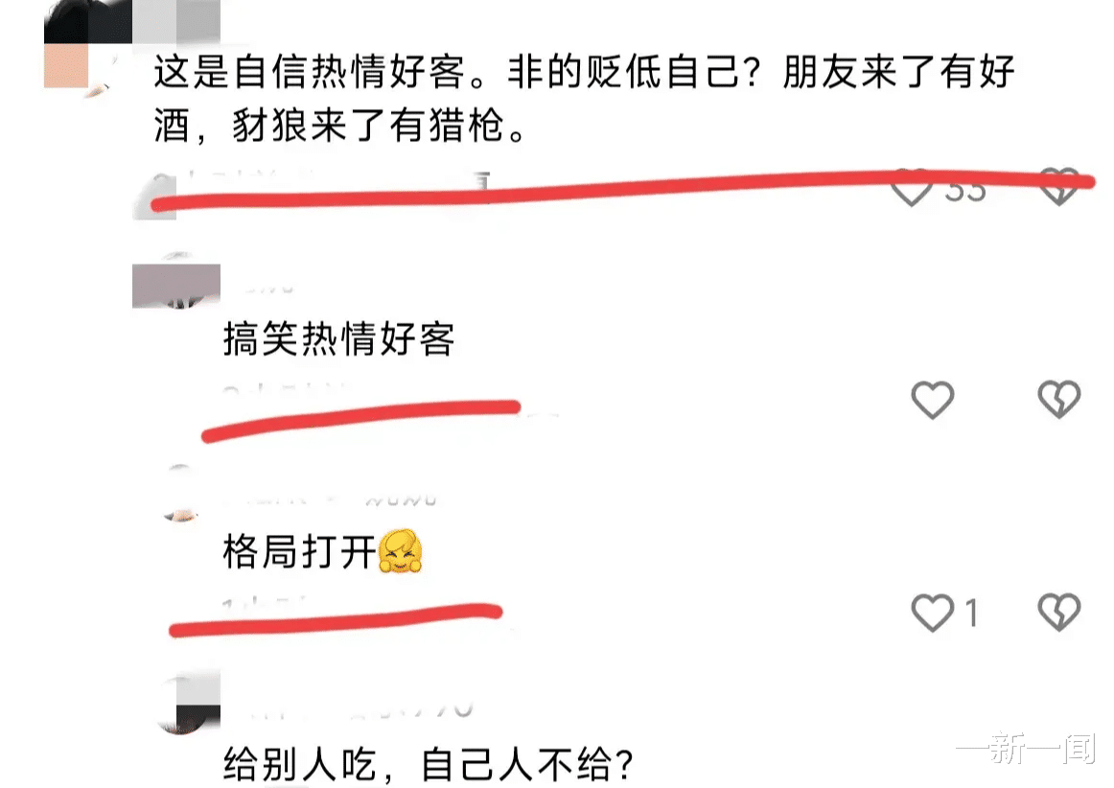1114x788 pixels.
Task: Tap the hugging emoji after '格局打开'
Action: (401, 551)
